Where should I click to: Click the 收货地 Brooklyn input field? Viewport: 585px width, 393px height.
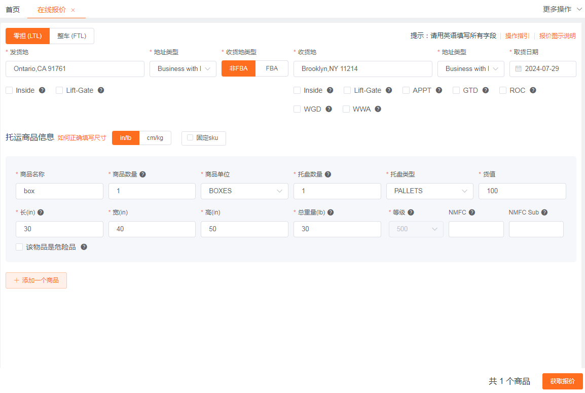(362, 69)
